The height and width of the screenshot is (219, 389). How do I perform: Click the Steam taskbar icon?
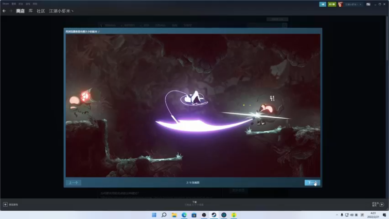coord(214,215)
